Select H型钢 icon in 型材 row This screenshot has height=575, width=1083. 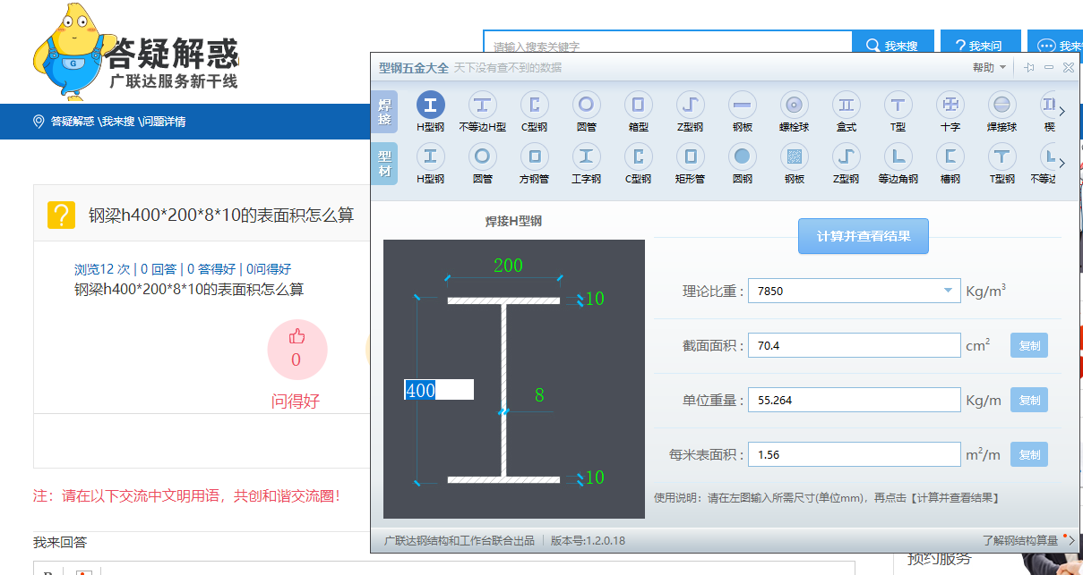(x=431, y=156)
